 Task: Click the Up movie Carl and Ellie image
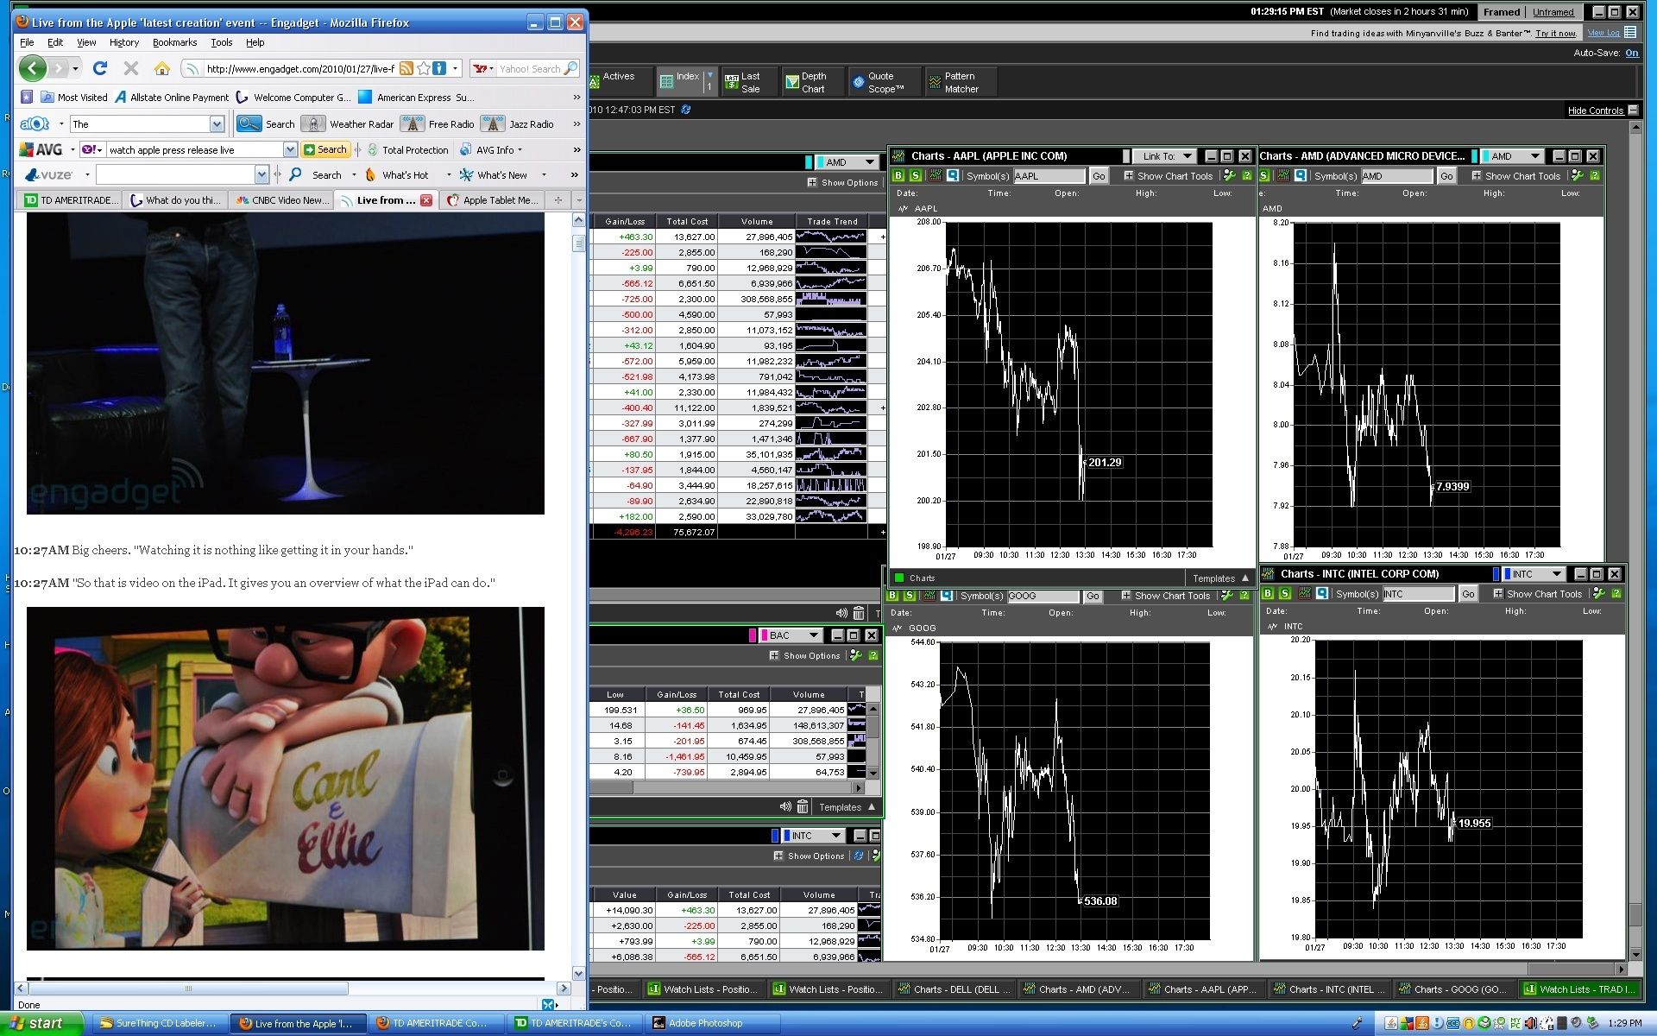pyautogui.click(x=286, y=779)
